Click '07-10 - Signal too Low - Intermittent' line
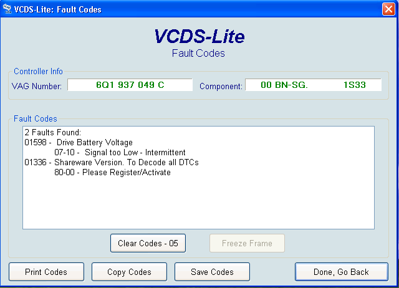 point(120,152)
